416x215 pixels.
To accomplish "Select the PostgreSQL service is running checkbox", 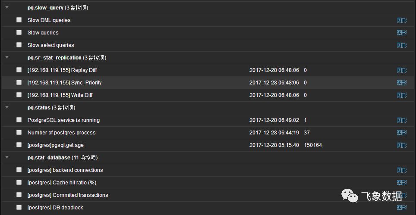I will (x=19, y=120).
